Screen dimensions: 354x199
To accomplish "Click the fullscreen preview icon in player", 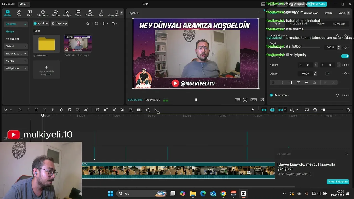I will point(262,100).
